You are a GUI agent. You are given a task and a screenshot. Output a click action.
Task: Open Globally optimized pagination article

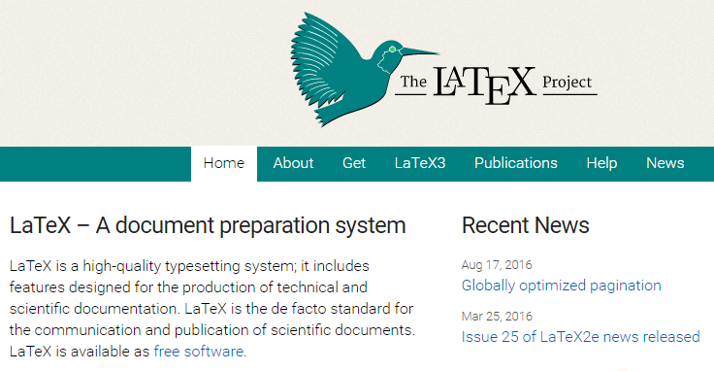click(561, 286)
